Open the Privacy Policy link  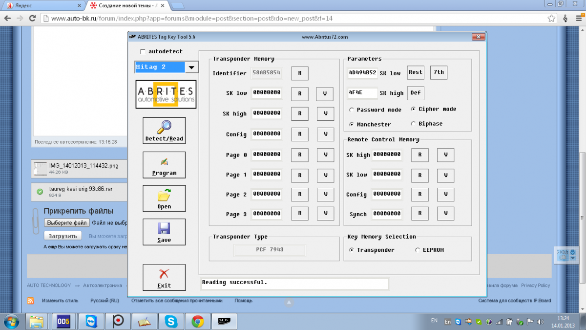[536, 286]
